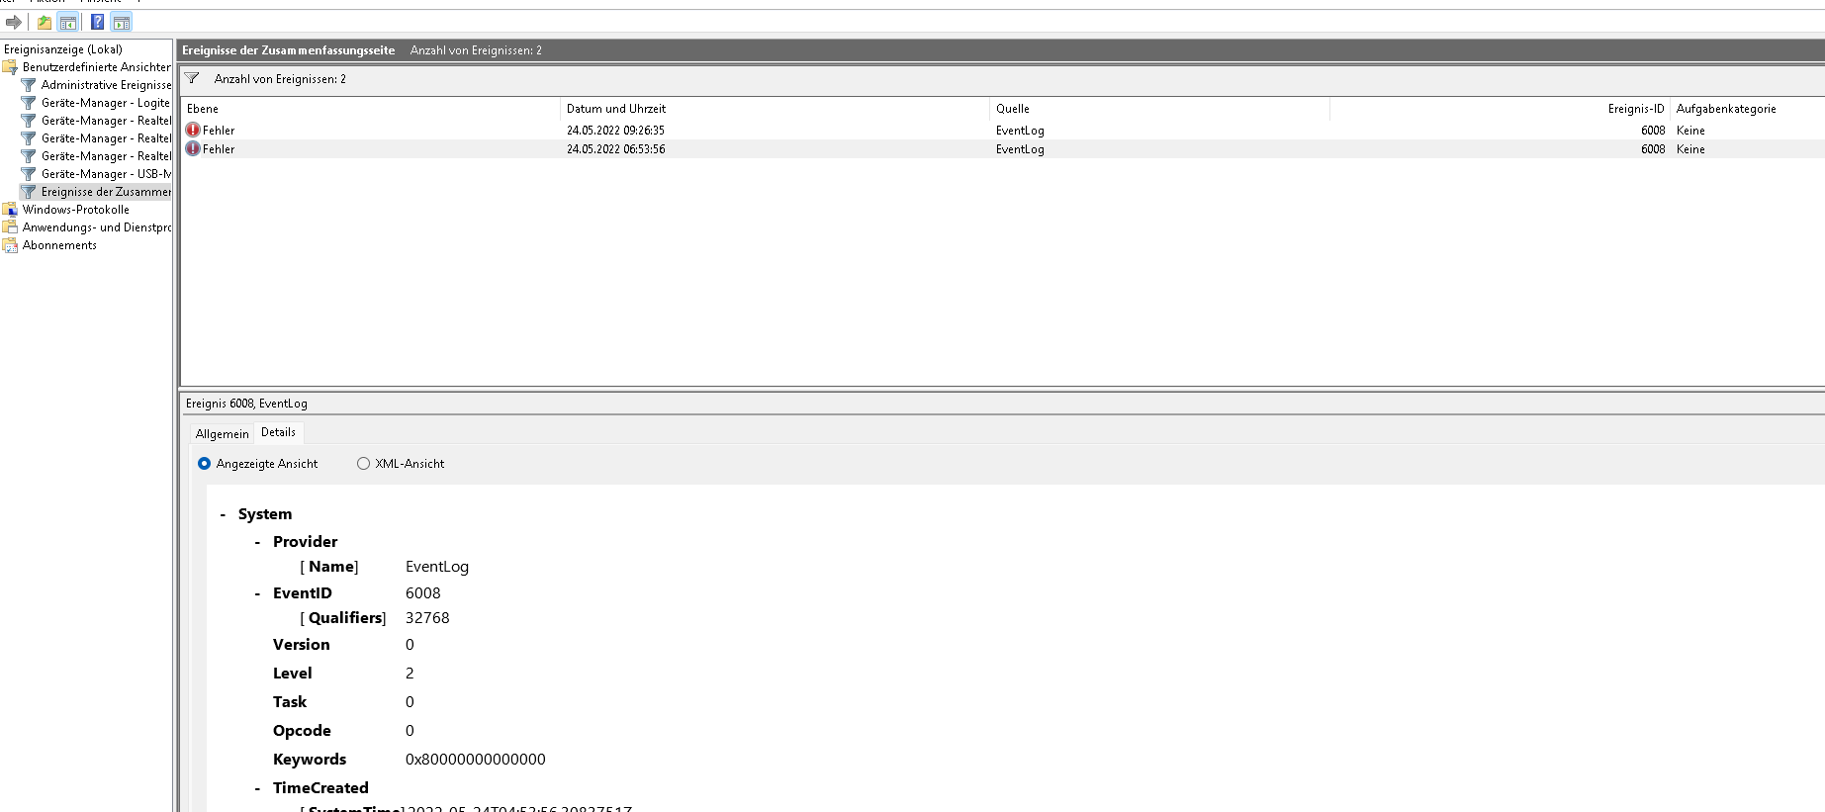
Task: Click the filter funnel icon beside the event count
Action: (x=192, y=78)
